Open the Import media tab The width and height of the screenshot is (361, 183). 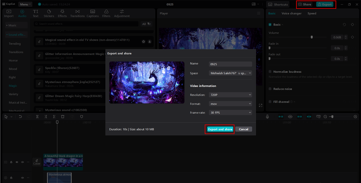pyautogui.click(x=9, y=13)
